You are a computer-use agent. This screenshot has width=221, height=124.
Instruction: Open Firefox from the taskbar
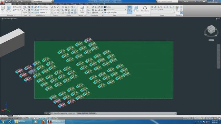click(x=43, y=122)
